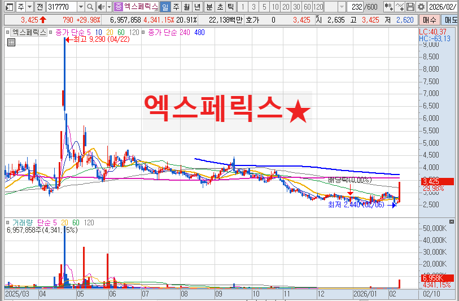Click the green 60 moving average legend
459x301 pixels.
(121, 32)
